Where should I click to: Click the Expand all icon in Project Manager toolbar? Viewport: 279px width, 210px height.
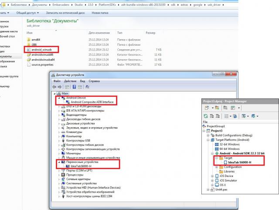[212, 116]
